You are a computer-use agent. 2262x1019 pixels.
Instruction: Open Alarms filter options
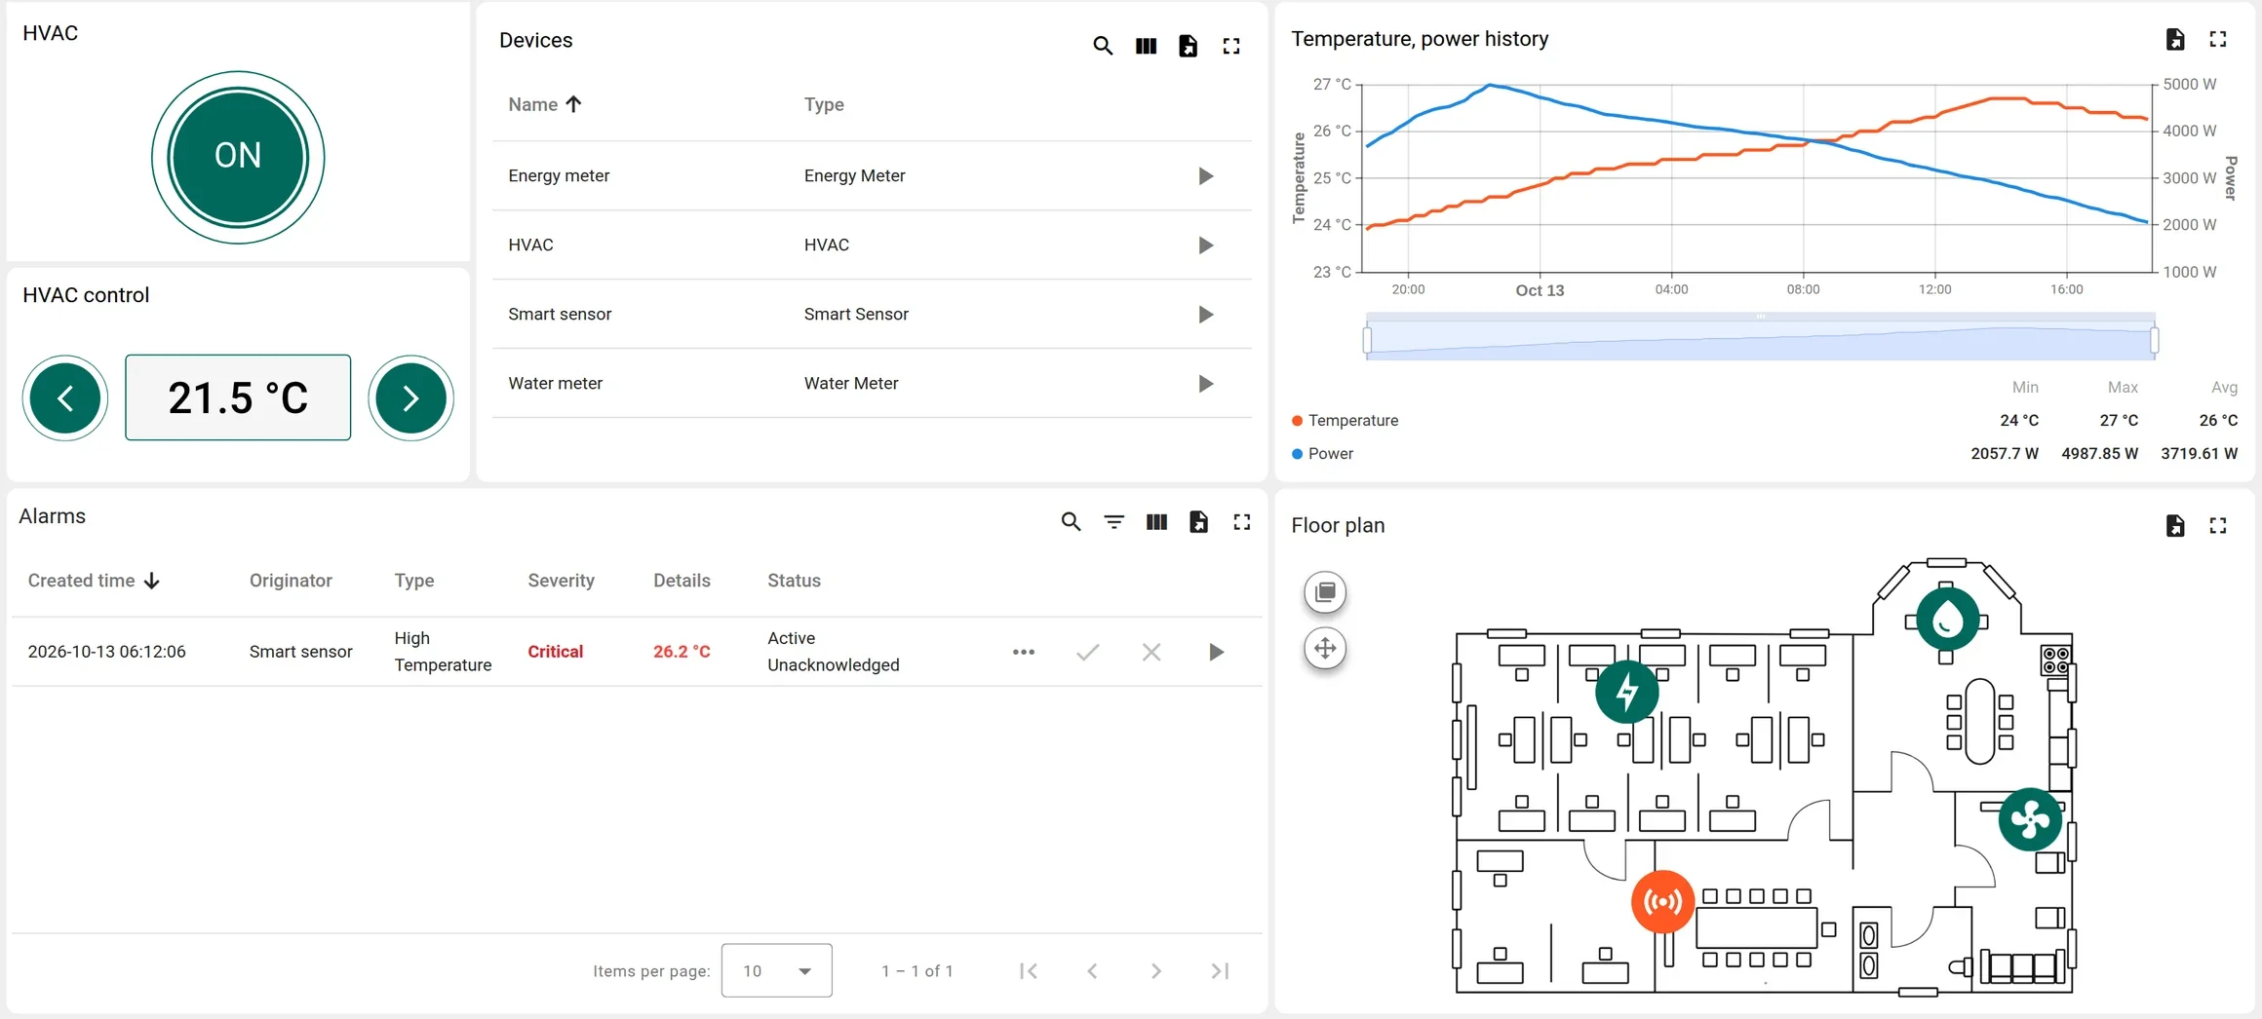tap(1113, 522)
